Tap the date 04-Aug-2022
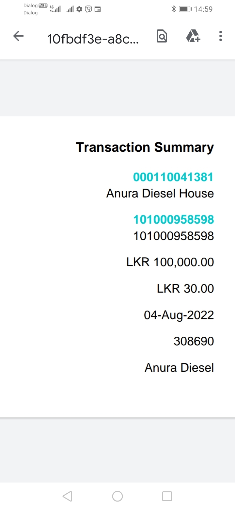235x510 pixels. click(x=179, y=315)
